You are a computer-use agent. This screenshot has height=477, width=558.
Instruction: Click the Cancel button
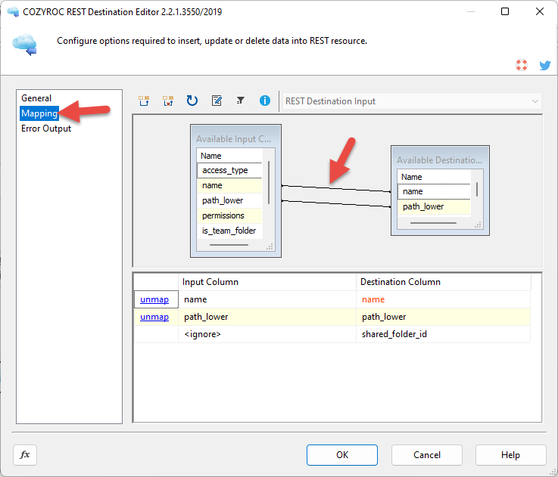tap(427, 455)
